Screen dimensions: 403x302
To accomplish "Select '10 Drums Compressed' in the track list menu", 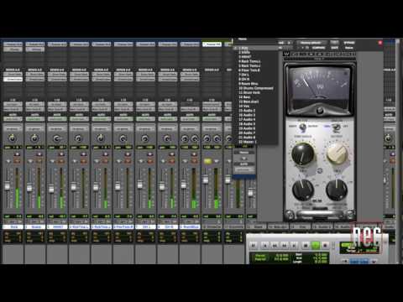I will click(256, 88).
